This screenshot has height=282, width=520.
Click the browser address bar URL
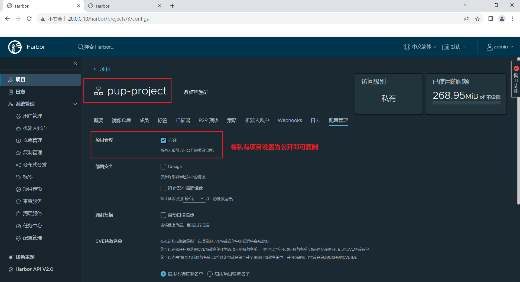coord(108,19)
